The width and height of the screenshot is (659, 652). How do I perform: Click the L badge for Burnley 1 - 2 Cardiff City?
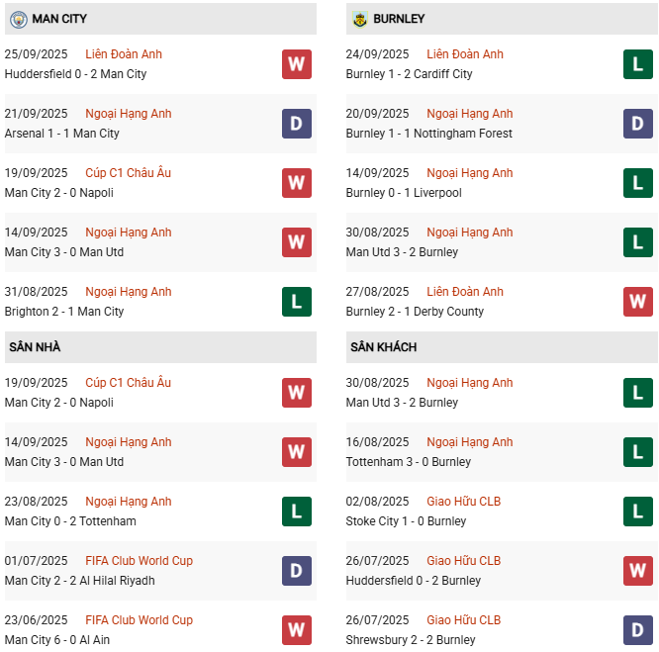click(638, 64)
